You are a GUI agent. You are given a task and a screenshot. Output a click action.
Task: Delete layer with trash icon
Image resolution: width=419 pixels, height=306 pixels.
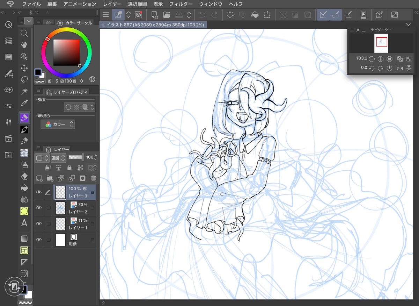point(93,178)
